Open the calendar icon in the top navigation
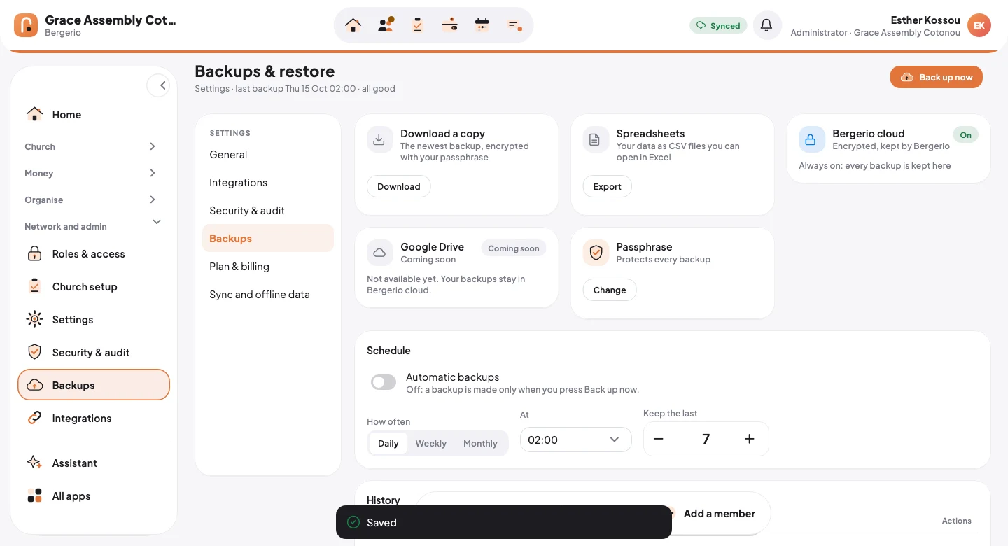This screenshot has height=546, width=1008. coord(482,25)
